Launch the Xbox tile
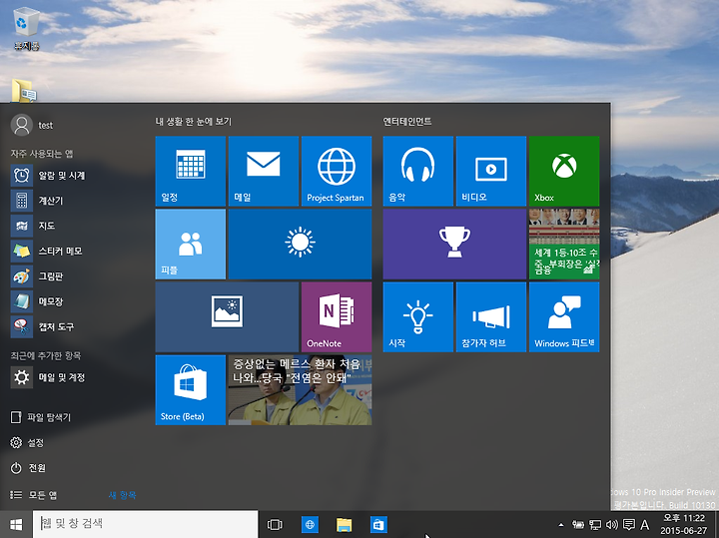 [564, 171]
